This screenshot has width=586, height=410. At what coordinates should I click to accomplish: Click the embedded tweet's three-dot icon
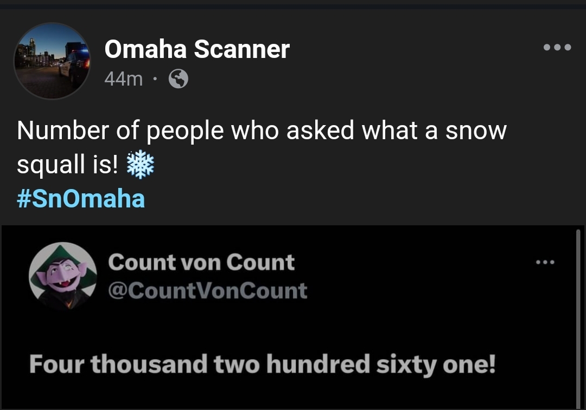click(x=545, y=263)
